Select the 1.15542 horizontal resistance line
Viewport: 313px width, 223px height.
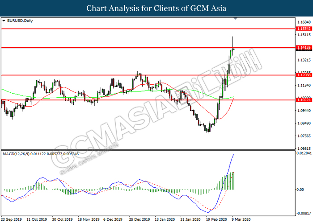point(134,29)
